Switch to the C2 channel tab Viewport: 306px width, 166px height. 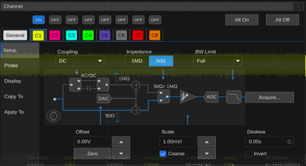[x=54, y=35]
